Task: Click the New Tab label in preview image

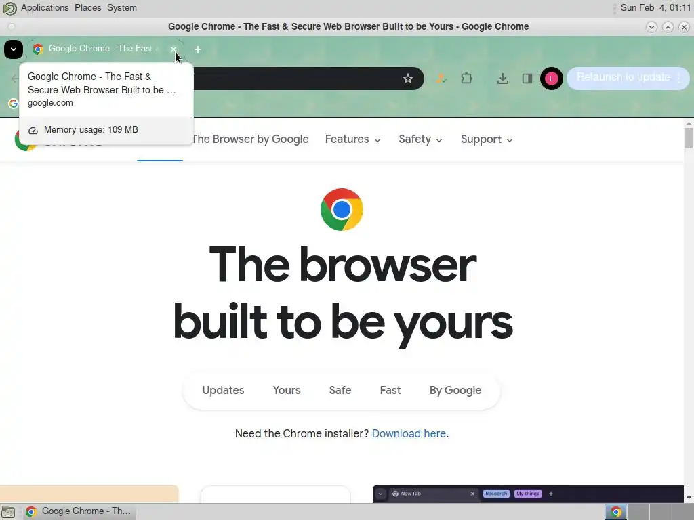Action: (411, 494)
